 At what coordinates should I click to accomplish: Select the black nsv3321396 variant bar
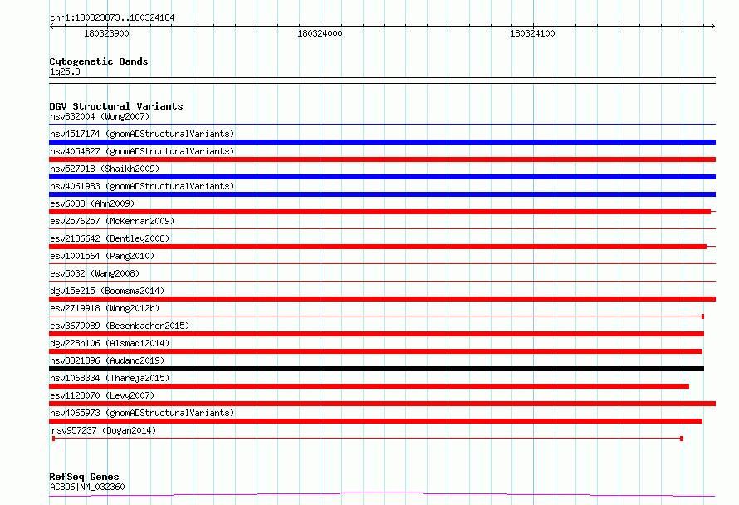coord(377,369)
